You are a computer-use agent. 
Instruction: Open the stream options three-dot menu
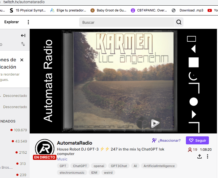tap(207, 157)
